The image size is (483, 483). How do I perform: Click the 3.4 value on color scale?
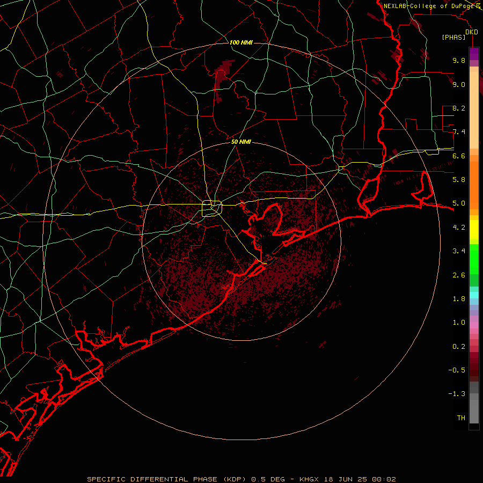tap(459, 251)
